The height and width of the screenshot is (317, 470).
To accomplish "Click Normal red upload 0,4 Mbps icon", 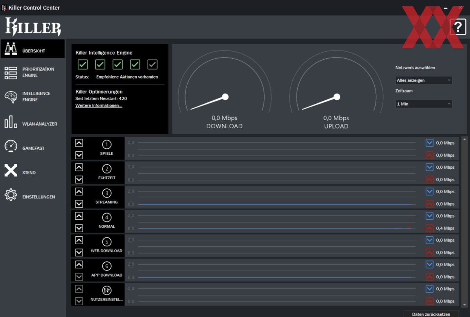I will click(429, 228).
